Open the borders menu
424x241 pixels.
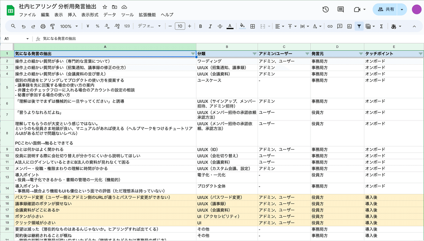point(253,26)
